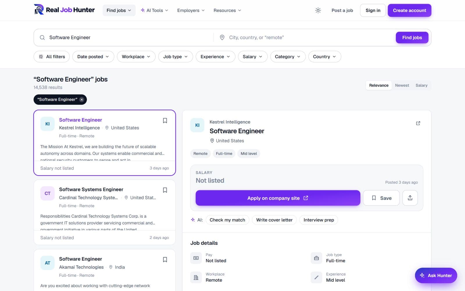Sort results by Newest
This screenshot has width=465, height=291.
(x=402, y=85)
